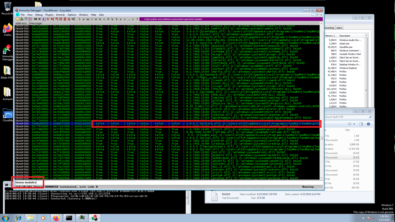Open the Windows Start menu

click(x=5, y=218)
